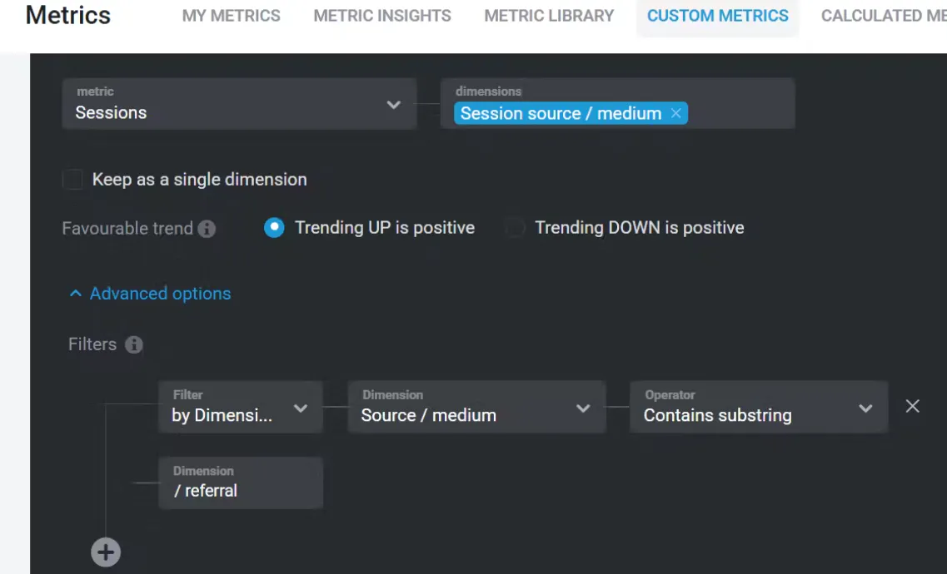Go to the Metric Library tab
Screen dimensions: 947x574
click(x=549, y=16)
